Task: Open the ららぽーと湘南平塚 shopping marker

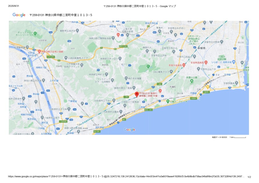Action: (233, 62)
